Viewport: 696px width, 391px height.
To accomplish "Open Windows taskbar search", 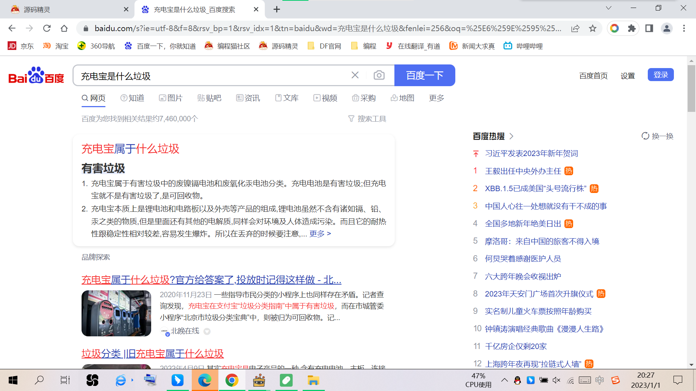I will (x=39, y=380).
